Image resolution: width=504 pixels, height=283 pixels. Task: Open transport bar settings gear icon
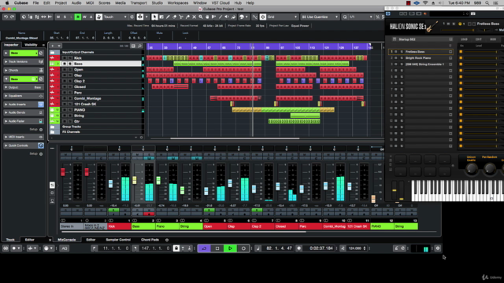[438, 248]
